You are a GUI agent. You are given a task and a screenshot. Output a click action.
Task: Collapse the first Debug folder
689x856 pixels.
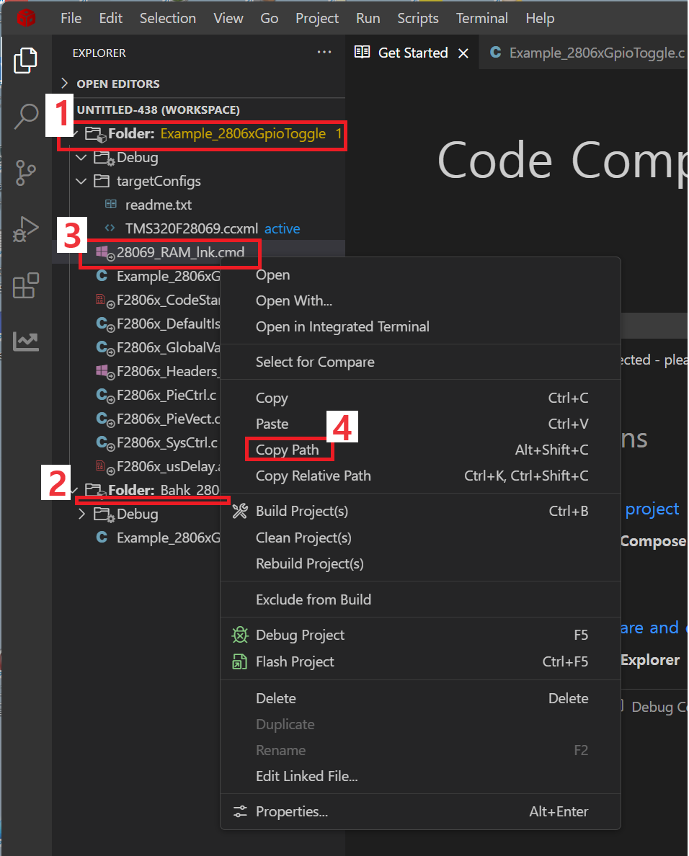click(81, 157)
